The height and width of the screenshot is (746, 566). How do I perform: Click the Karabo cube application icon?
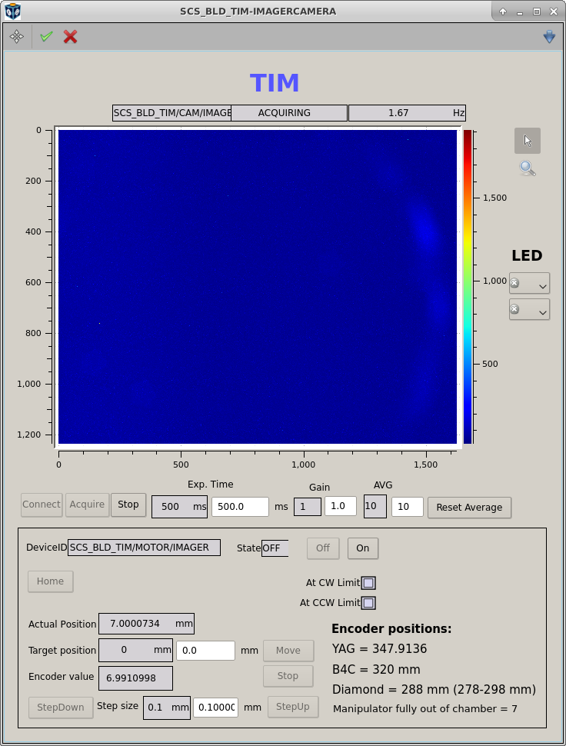coord(13,11)
